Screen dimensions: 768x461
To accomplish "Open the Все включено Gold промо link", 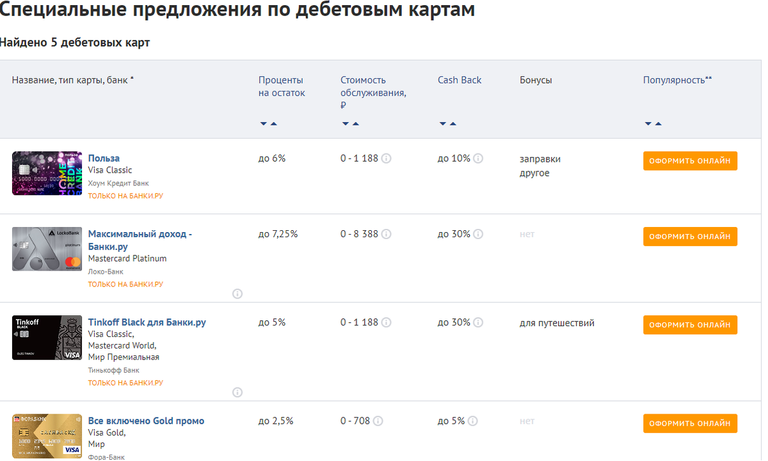I will [145, 421].
